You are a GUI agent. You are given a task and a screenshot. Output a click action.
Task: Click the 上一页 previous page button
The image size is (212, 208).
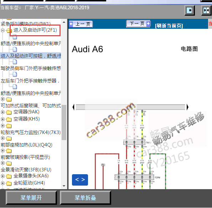tap(81, 24)
